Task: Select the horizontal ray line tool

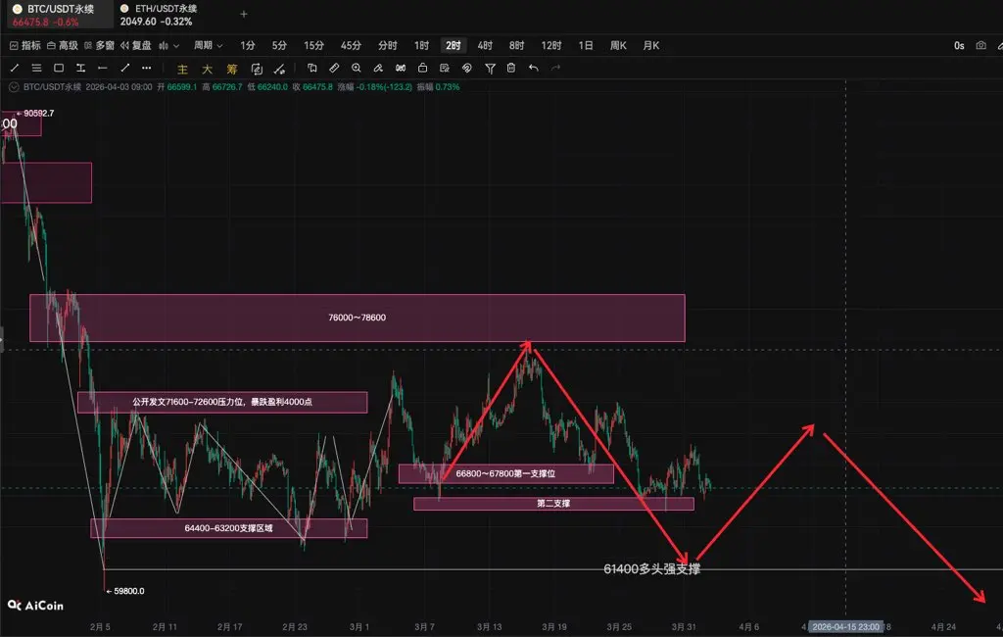Action: tap(102, 68)
